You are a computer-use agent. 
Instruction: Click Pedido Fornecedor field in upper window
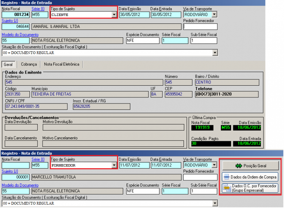click(x=200, y=27)
